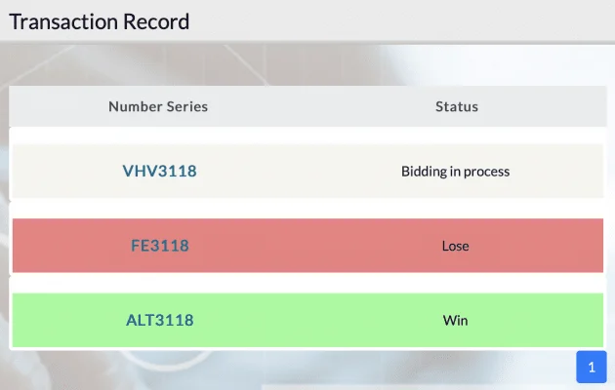
Task: Select the 'Lose' status text
Action: (455, 246)
